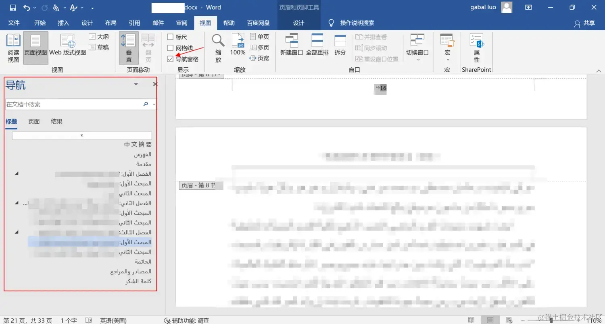Viewport: 605px width, 324px height.
Task: Switch to Print Layout from status bar
Action: 490,320
